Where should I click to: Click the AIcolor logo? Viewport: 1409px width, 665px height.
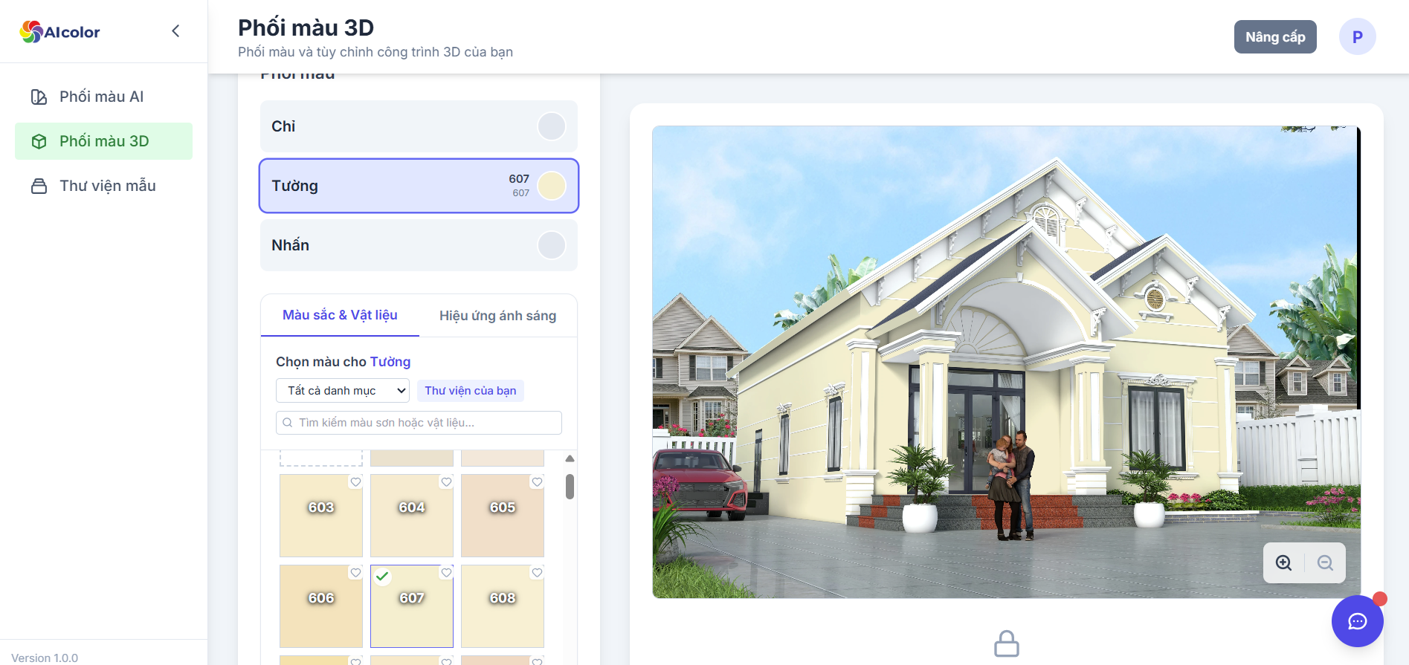[59, 31]
